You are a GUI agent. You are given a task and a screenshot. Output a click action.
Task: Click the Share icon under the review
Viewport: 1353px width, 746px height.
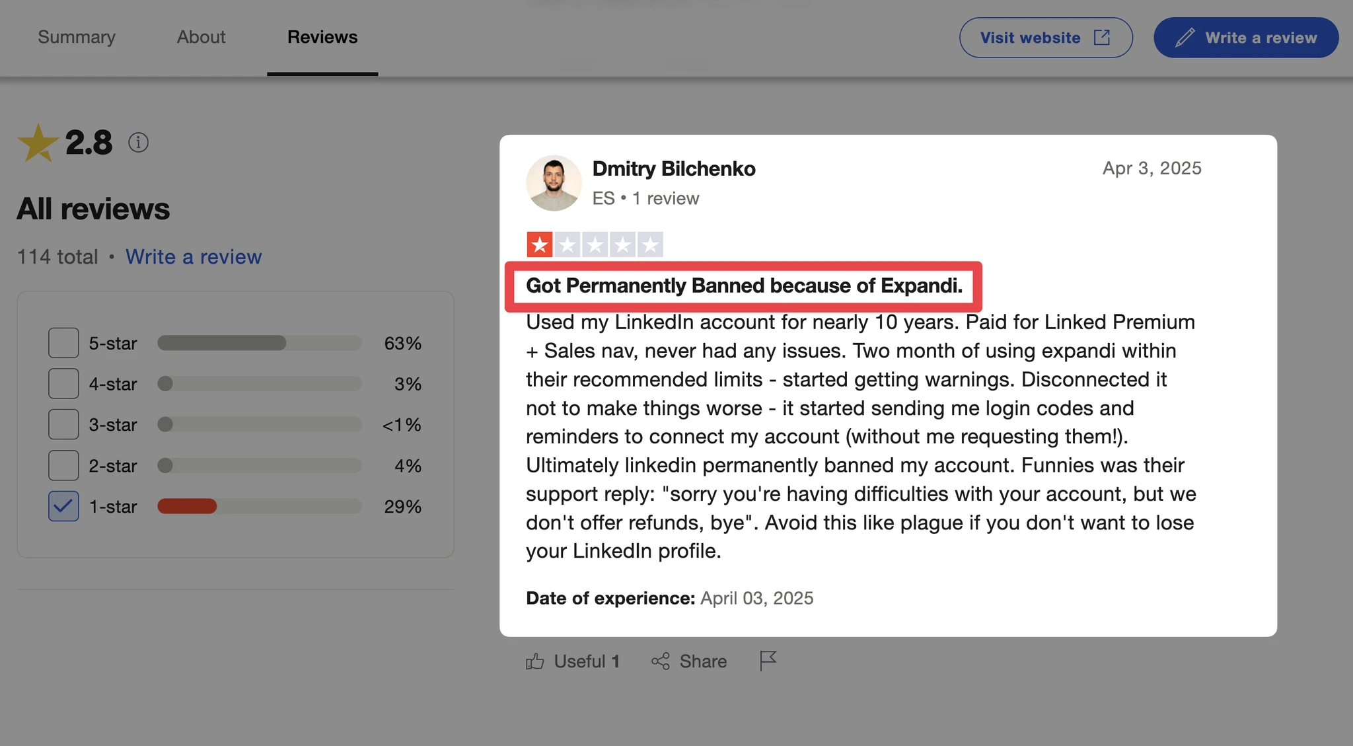tap(661, 661)
